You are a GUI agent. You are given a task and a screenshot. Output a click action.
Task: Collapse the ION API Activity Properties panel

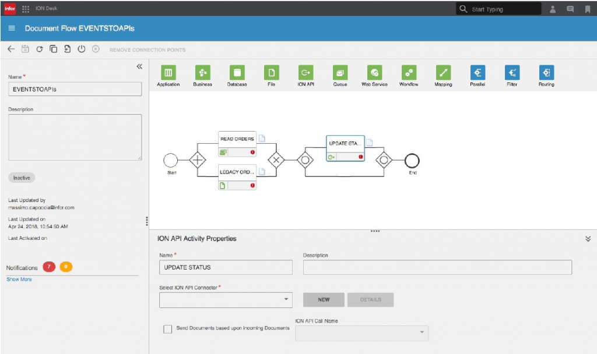pyautogui.click(x=588, y=239)
